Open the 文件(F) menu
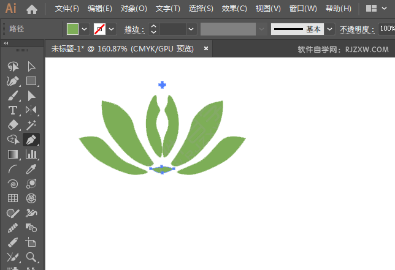 point(67,9)
